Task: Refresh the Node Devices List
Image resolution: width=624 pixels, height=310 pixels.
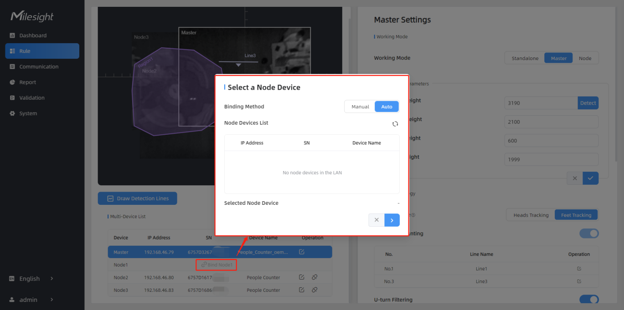Action: 395,124
